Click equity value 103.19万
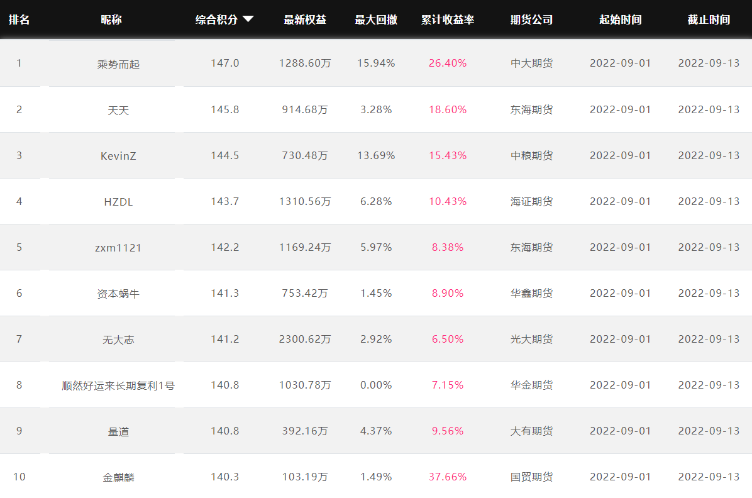The height and width of the screenshot is (498, 752). 305,477
